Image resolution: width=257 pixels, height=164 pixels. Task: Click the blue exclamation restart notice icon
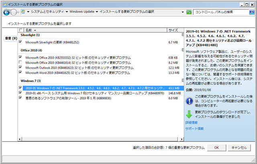click(x=189, y=101)
